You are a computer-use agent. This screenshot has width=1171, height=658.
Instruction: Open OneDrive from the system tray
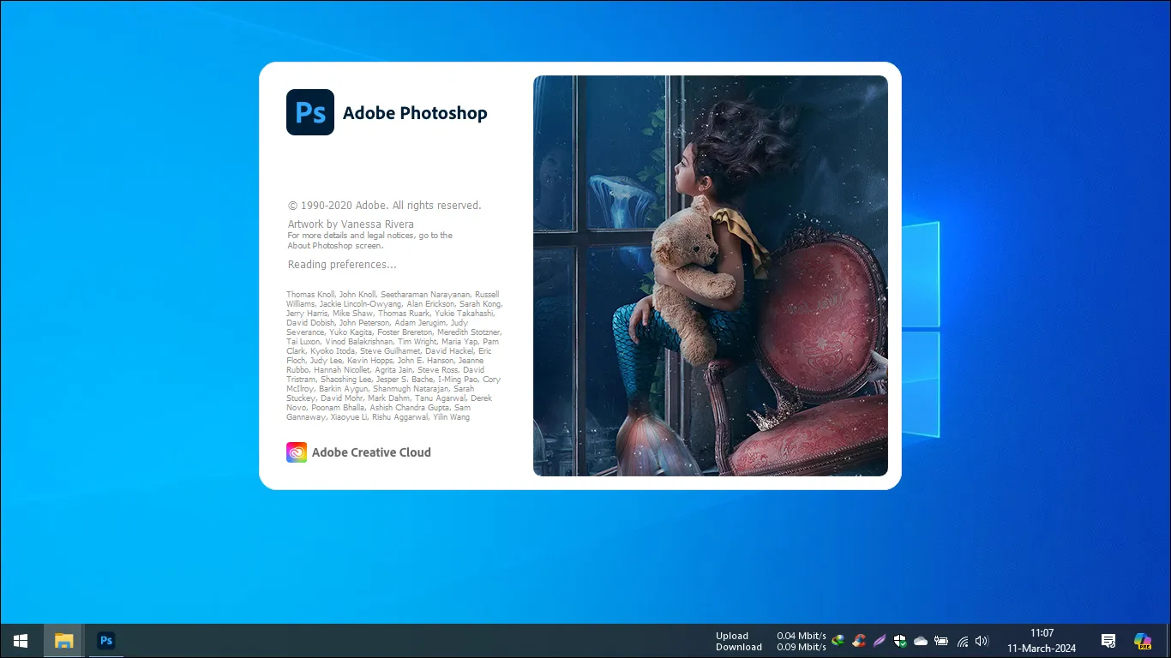tap(920, 640)
